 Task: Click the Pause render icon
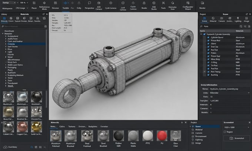(x=34, y=3)
